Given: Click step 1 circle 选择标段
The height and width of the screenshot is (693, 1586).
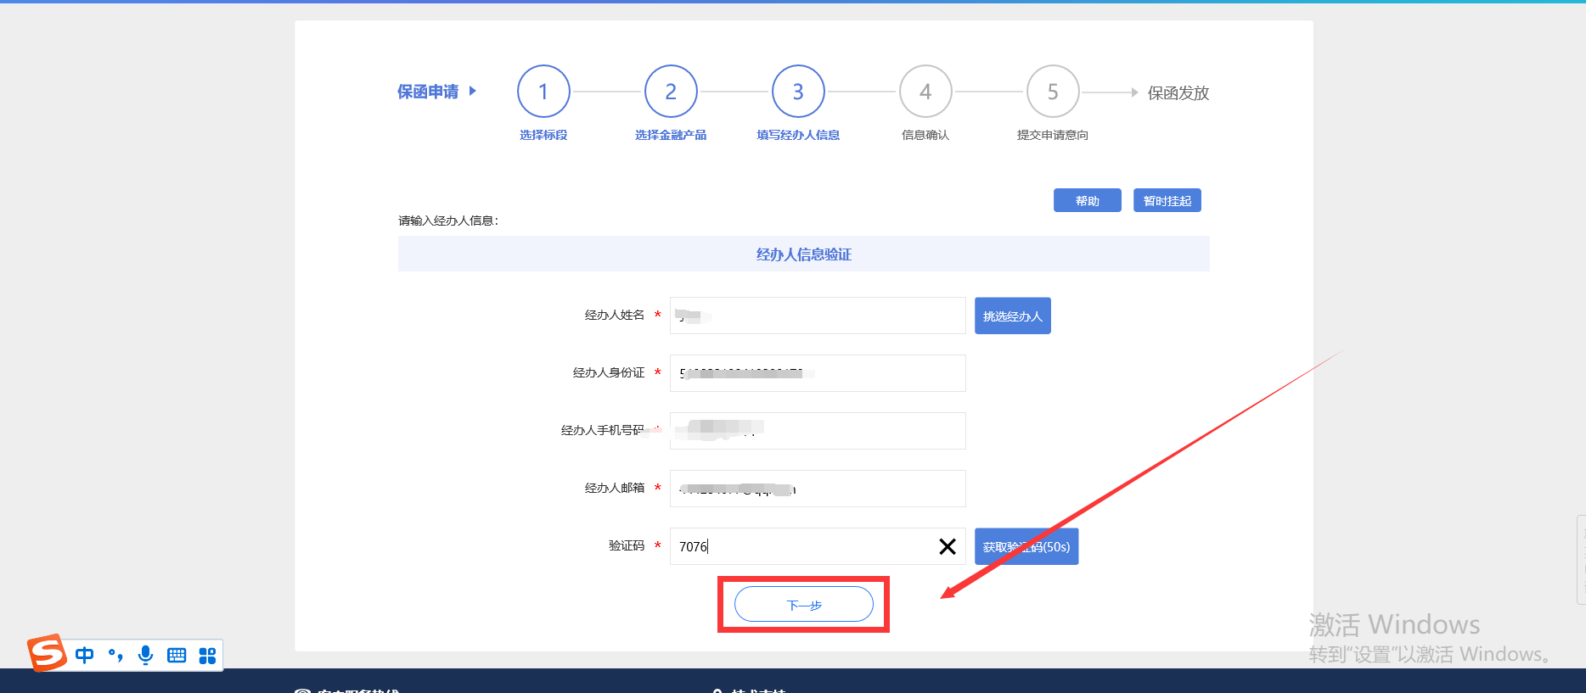Looking at the screenshot, I should [x=543, y=92].
